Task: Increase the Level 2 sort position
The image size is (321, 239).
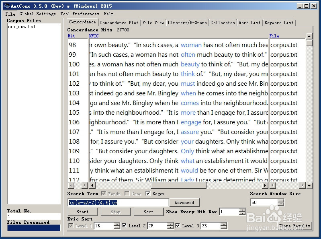Action: [x=170, y=224]
